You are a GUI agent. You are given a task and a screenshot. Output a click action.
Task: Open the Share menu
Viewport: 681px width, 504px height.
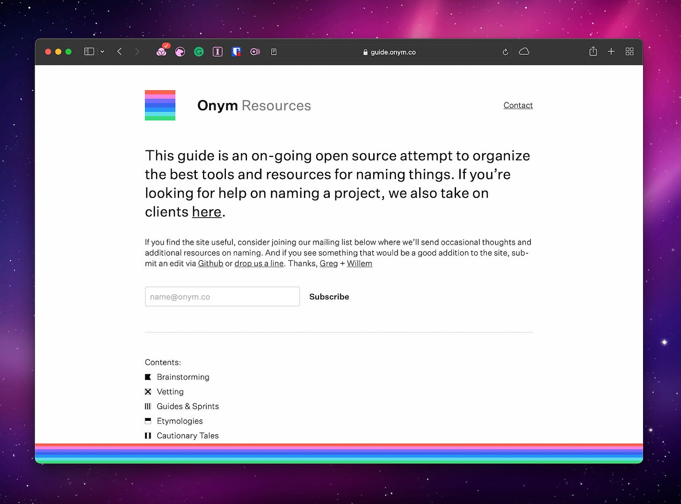593,51
